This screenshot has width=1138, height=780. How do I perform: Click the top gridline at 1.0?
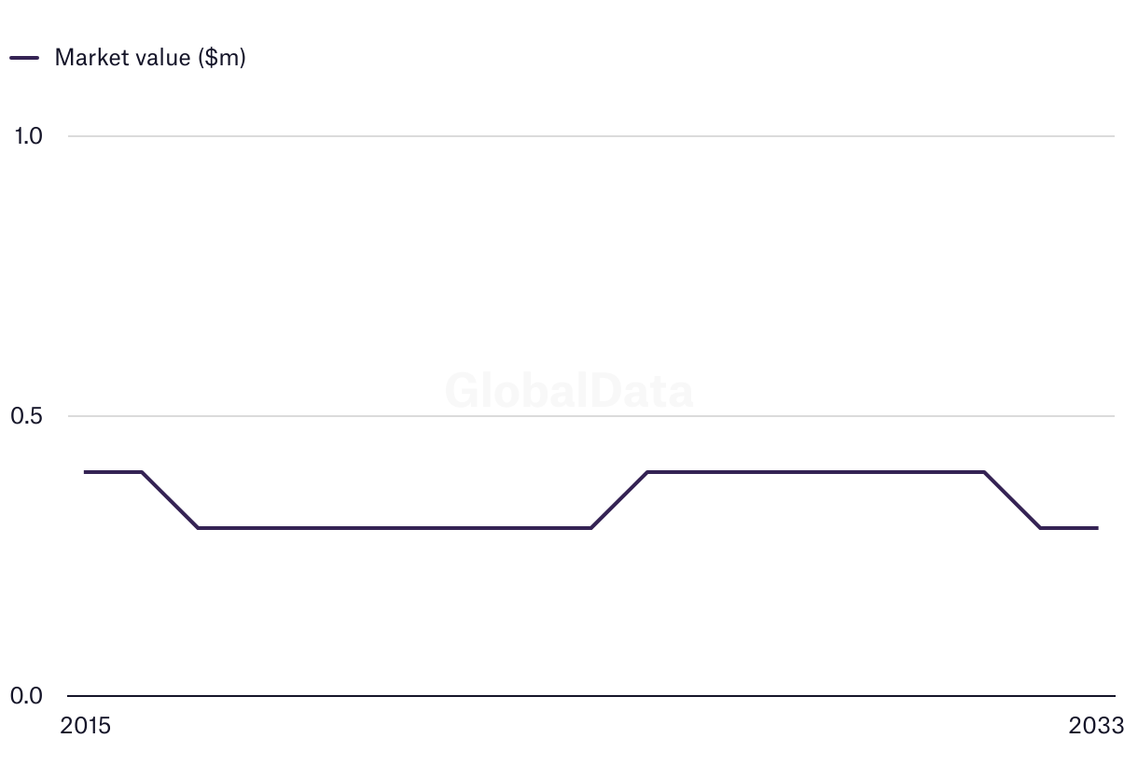pos(597,136)
